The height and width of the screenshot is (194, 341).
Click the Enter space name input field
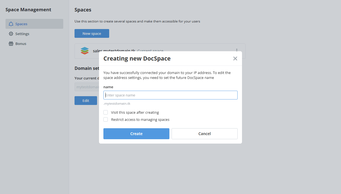click(170, 95)
